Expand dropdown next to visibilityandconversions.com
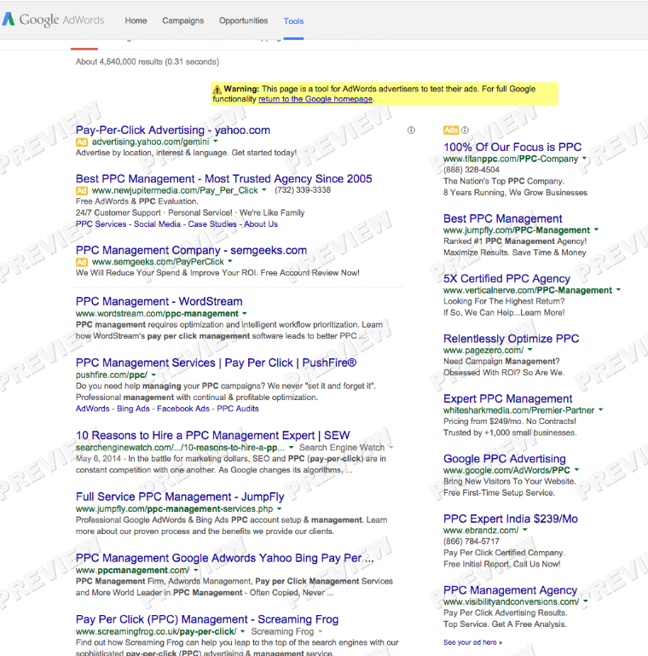 585,601
